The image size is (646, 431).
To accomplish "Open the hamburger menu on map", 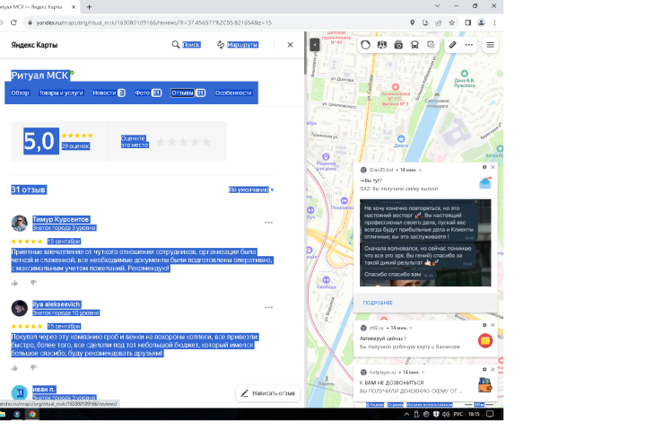I will [x=490, y=45].
